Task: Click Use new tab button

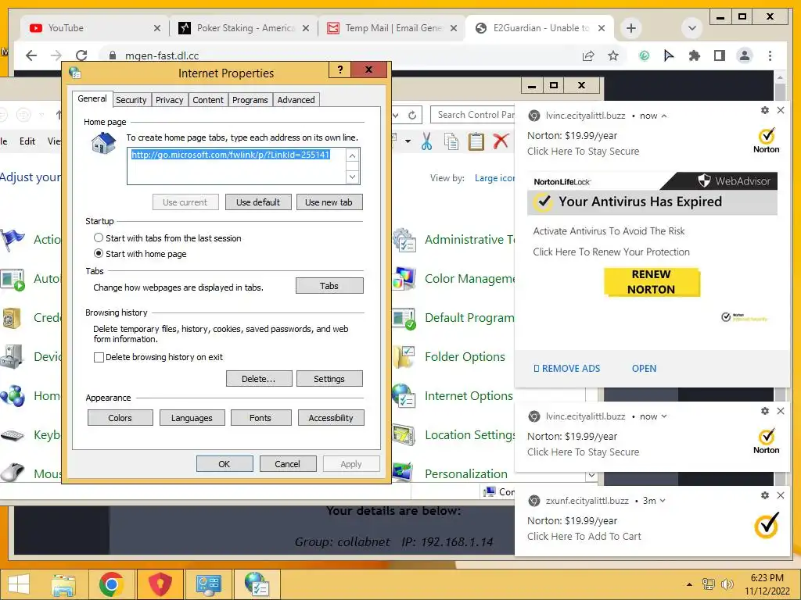Action: coord(329,202)
